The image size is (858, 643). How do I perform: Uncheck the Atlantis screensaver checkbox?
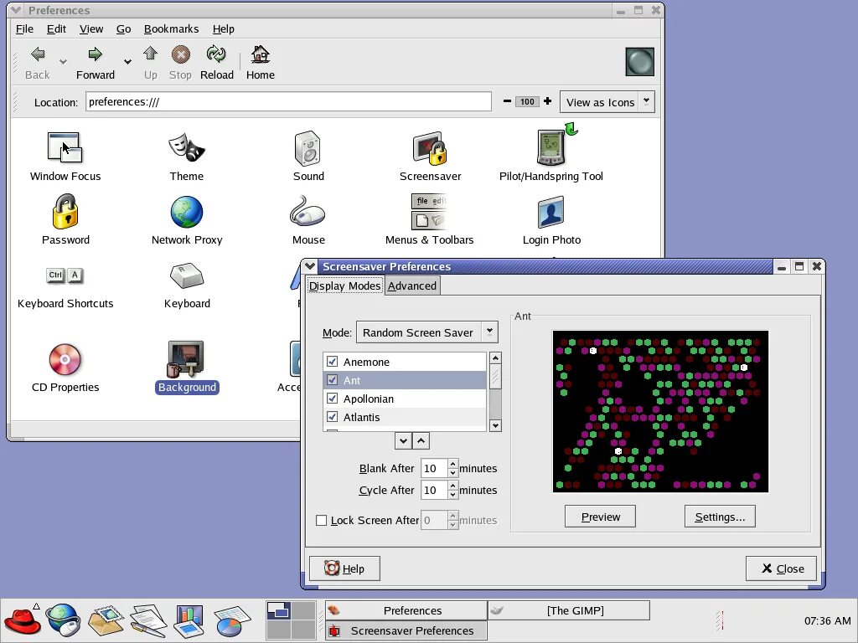(332, 417)
